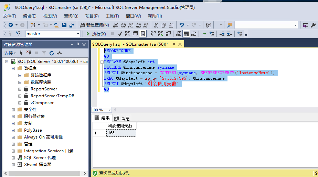Screen dimensions: 318x177
Task: Click the change connection icon
Action: point(18,34)
